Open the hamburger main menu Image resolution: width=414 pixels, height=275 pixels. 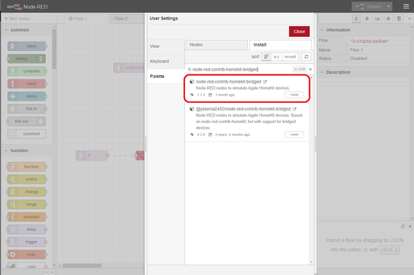[x=404, y=6]
